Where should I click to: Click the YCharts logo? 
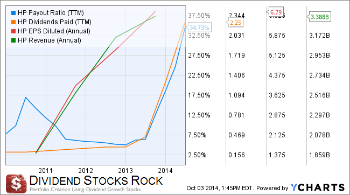(318, 187)
